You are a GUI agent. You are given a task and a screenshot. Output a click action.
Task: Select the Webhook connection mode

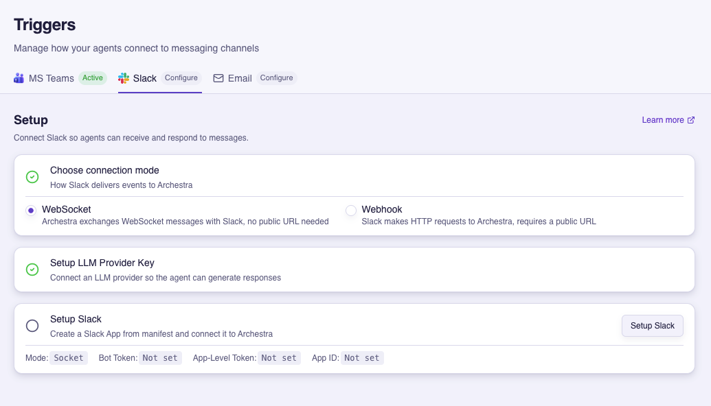pyautogui.click(x=351, y=210)
